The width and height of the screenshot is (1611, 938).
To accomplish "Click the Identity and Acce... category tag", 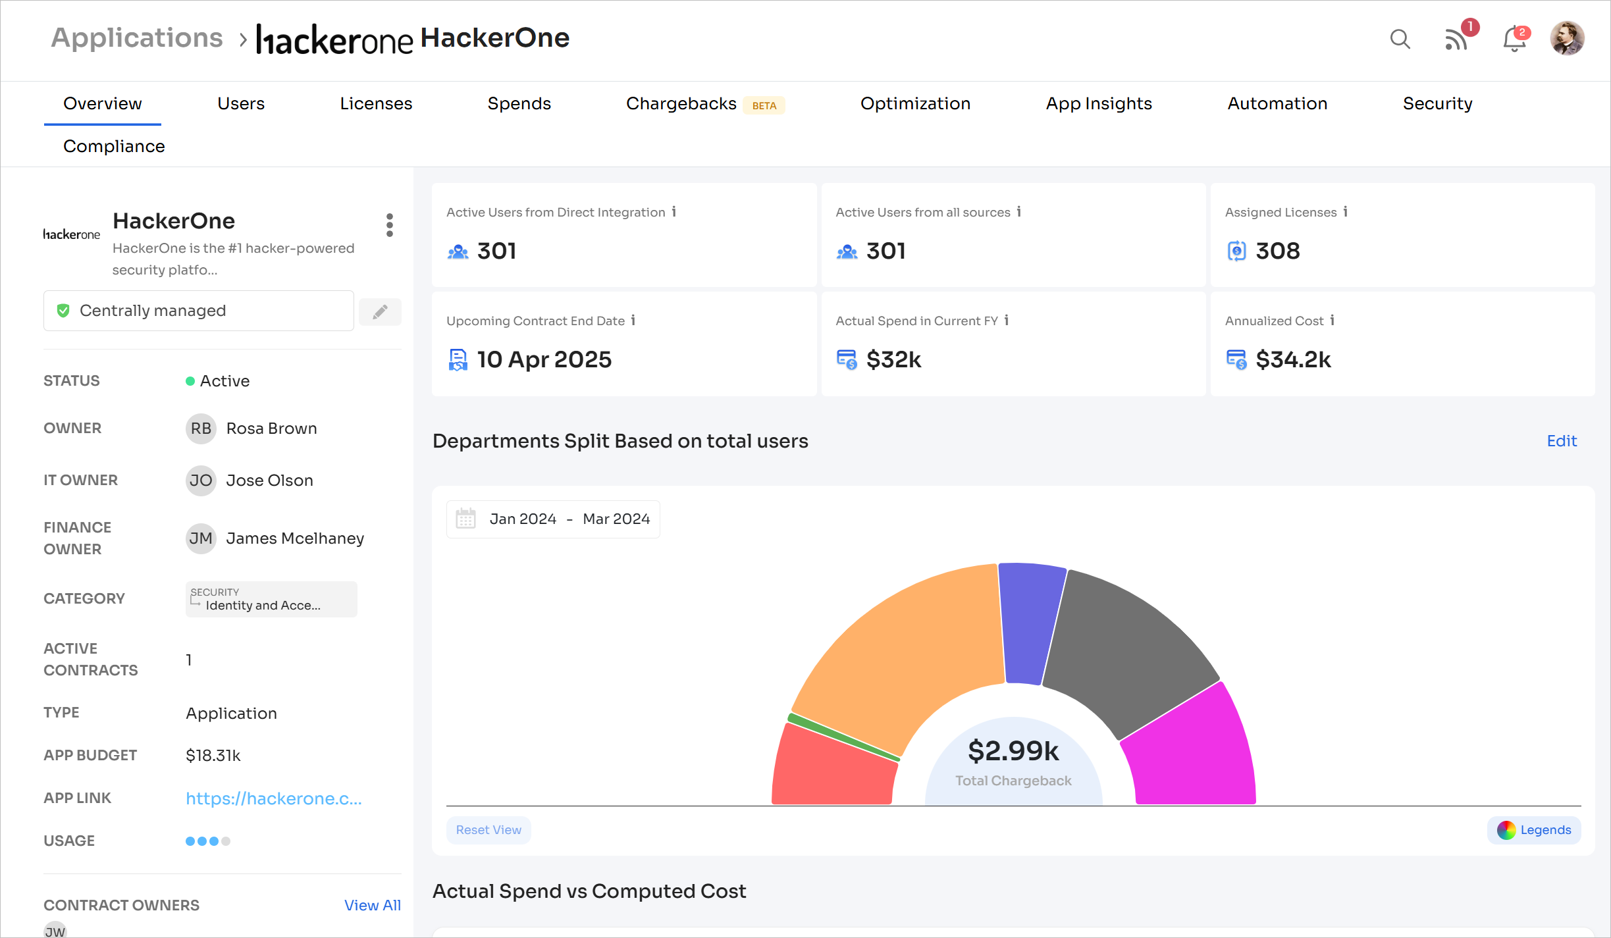I will [x=271, y=599].
